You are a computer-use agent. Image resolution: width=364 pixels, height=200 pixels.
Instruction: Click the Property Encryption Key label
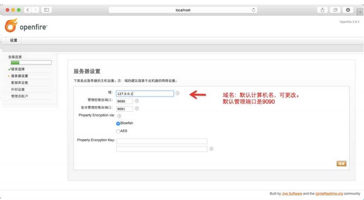[96, 140]
